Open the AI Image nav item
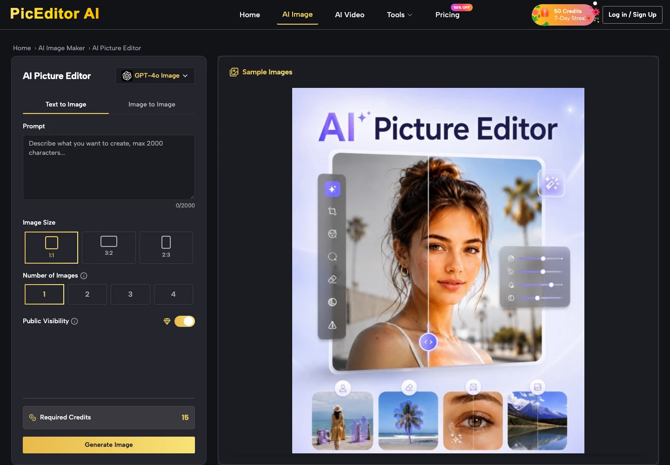Screen dimensions: 670x465 coord(297,14)
